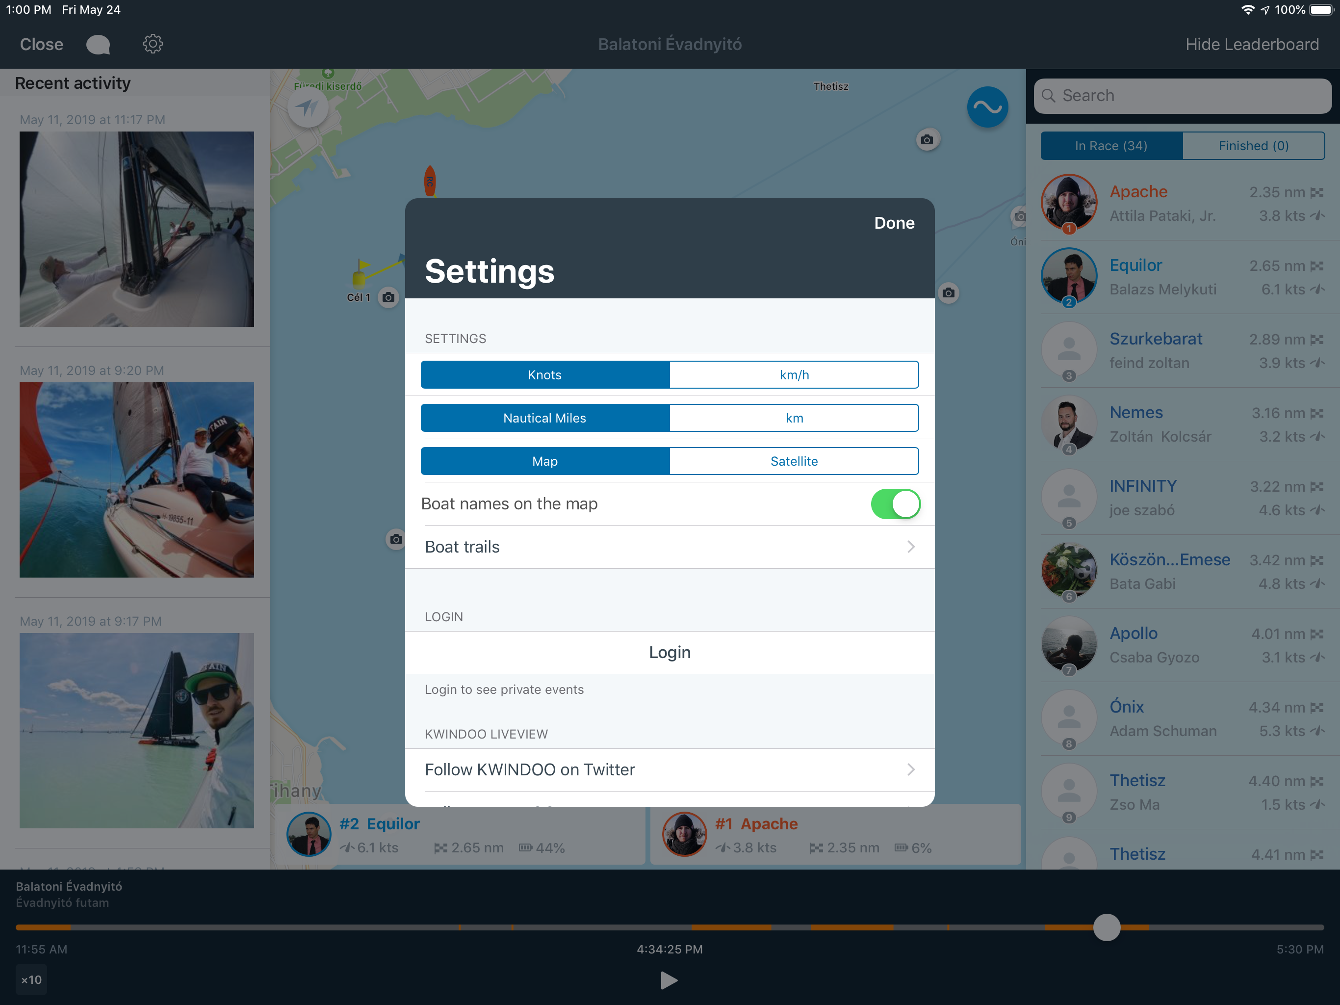The height and width of the screenshot is (1005, 1340).
Task: Open #2 Equilor boat card title
Action: pyautogui.click(x=379, y=824)
